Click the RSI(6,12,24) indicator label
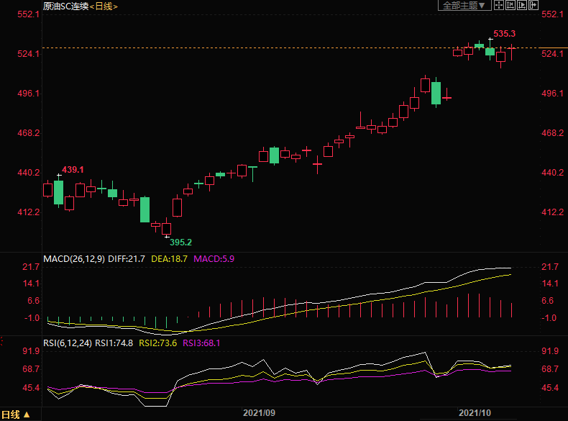568x421 pixels. point(68,343)
